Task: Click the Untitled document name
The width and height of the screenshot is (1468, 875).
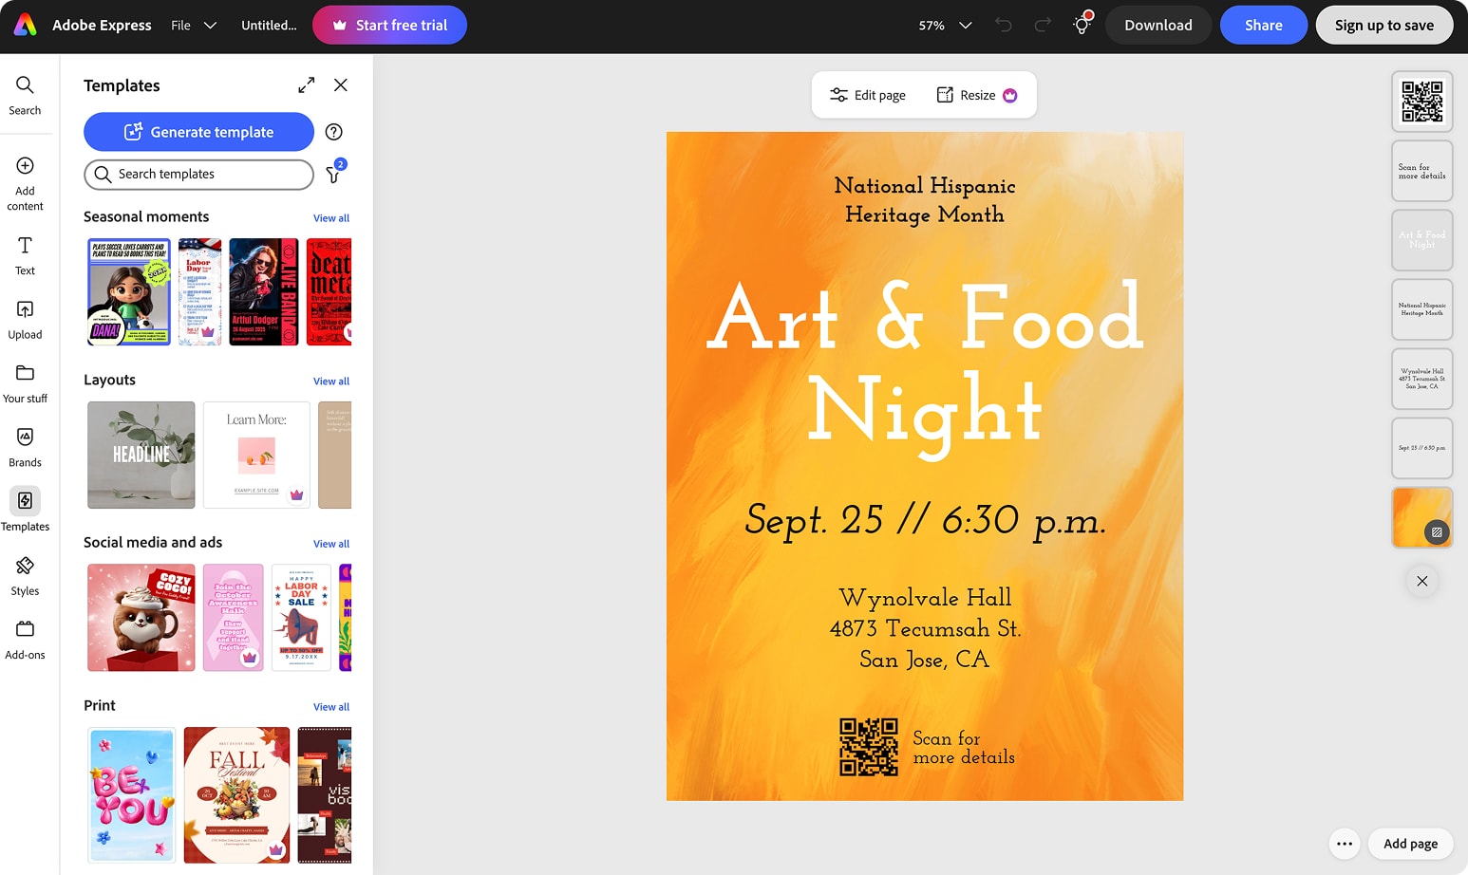Action: [269, 26]
